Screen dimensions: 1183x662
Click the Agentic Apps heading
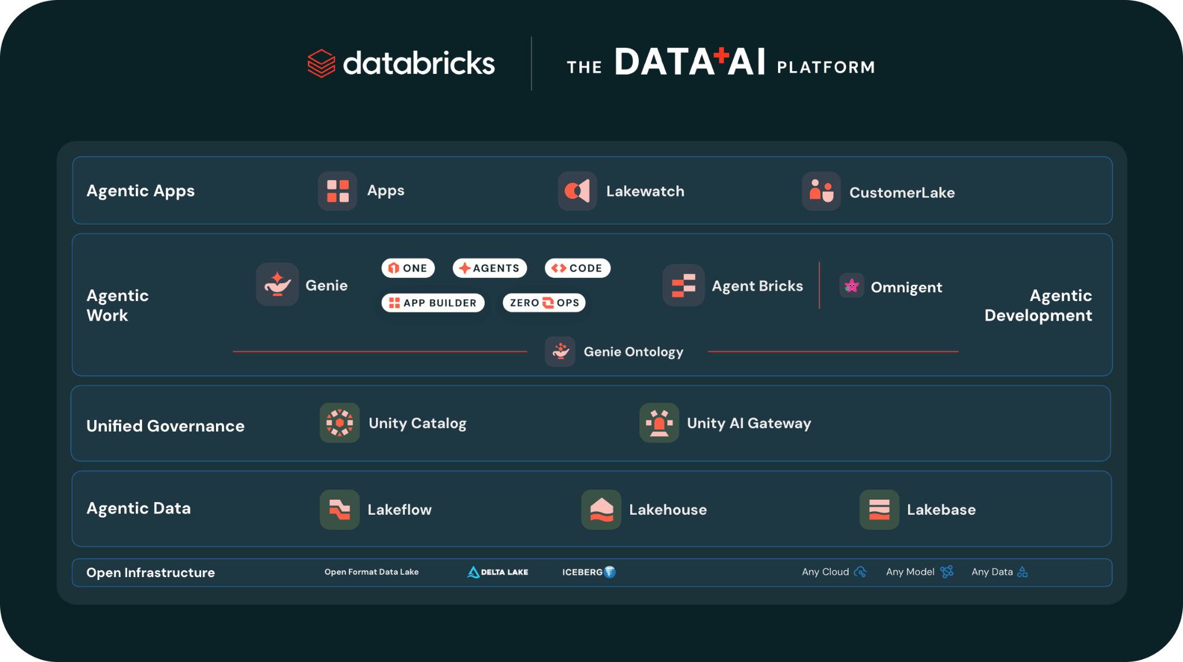140,191
